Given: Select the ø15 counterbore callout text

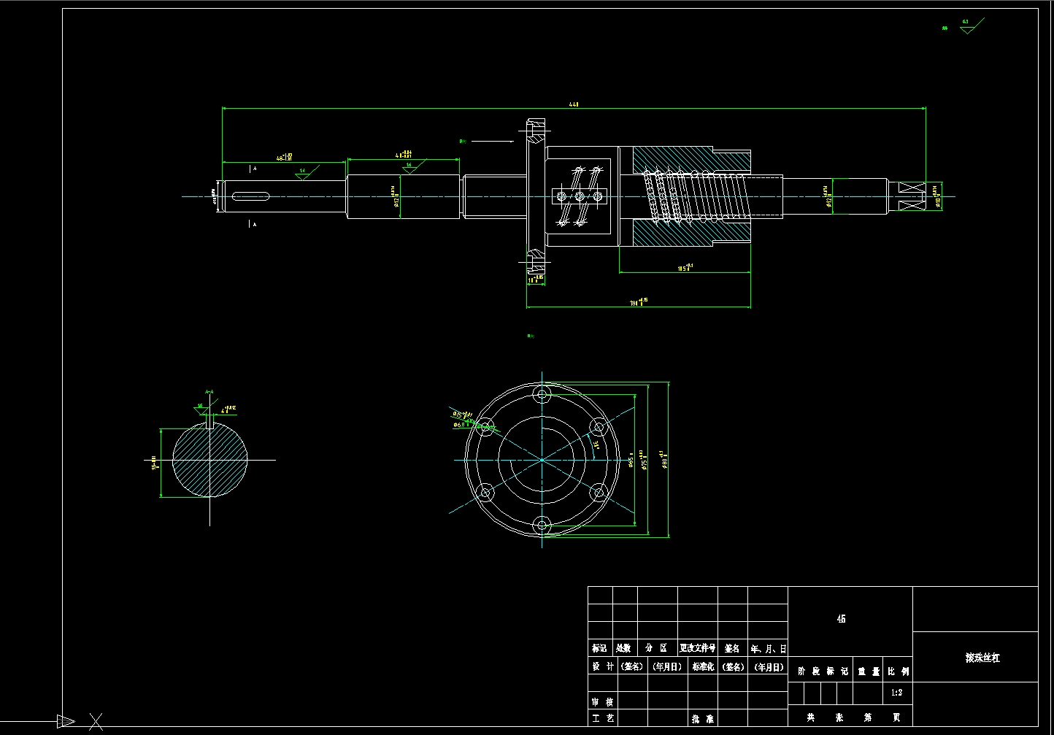Looking at the screenshot, I should 463,415.
